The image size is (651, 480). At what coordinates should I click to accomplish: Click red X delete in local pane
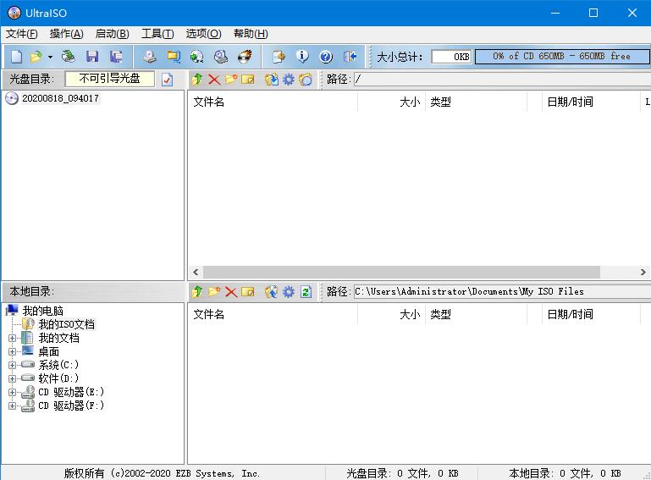point(231,292)
